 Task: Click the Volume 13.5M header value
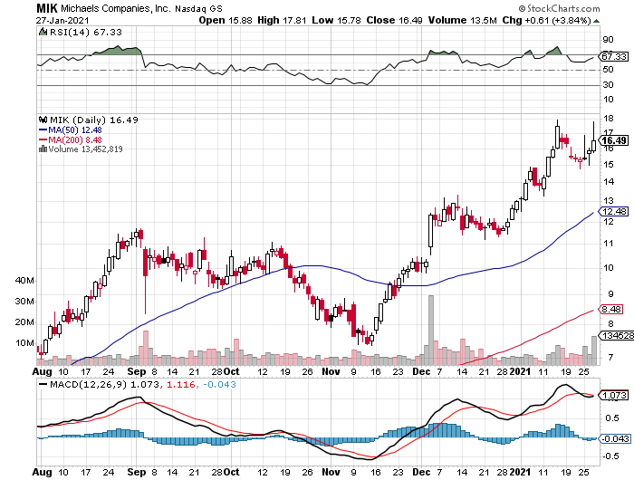pos(463,20)
